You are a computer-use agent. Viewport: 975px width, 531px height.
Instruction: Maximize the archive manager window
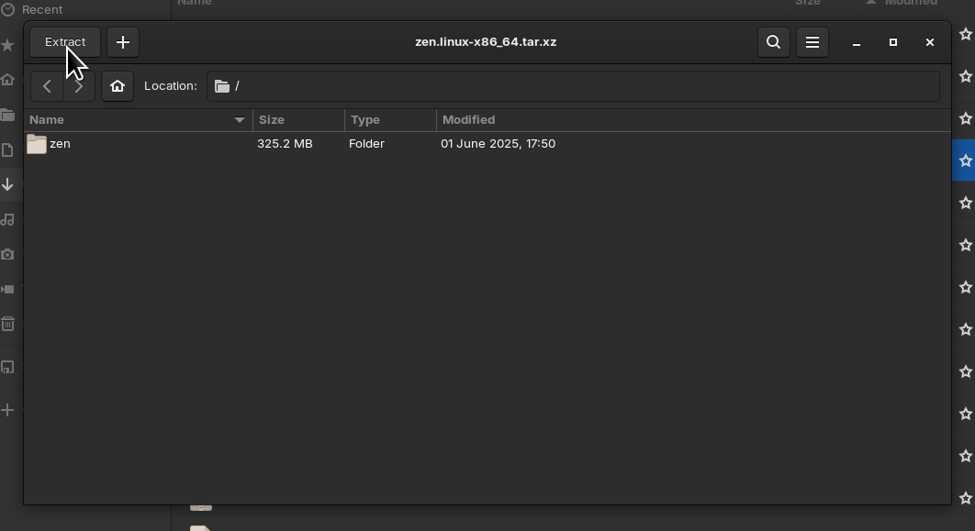pyautogui.click(x=893, y=42)
